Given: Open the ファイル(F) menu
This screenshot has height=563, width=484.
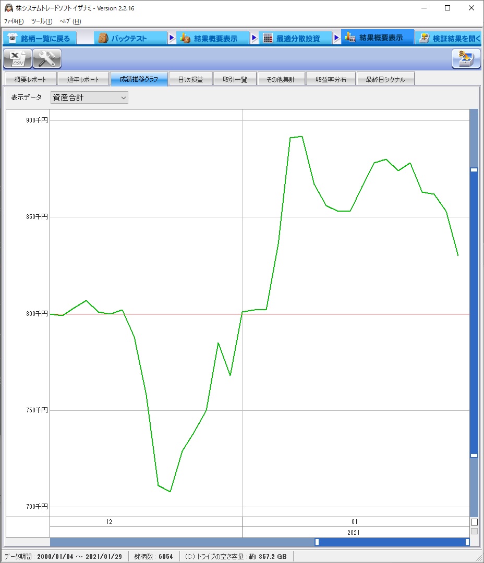Looking at the screenshot, I should pyautogui.click(x=14, y=21).
